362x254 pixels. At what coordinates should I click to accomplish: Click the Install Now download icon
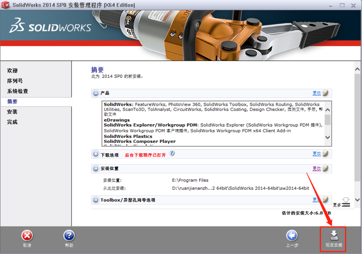pos(334,235)
